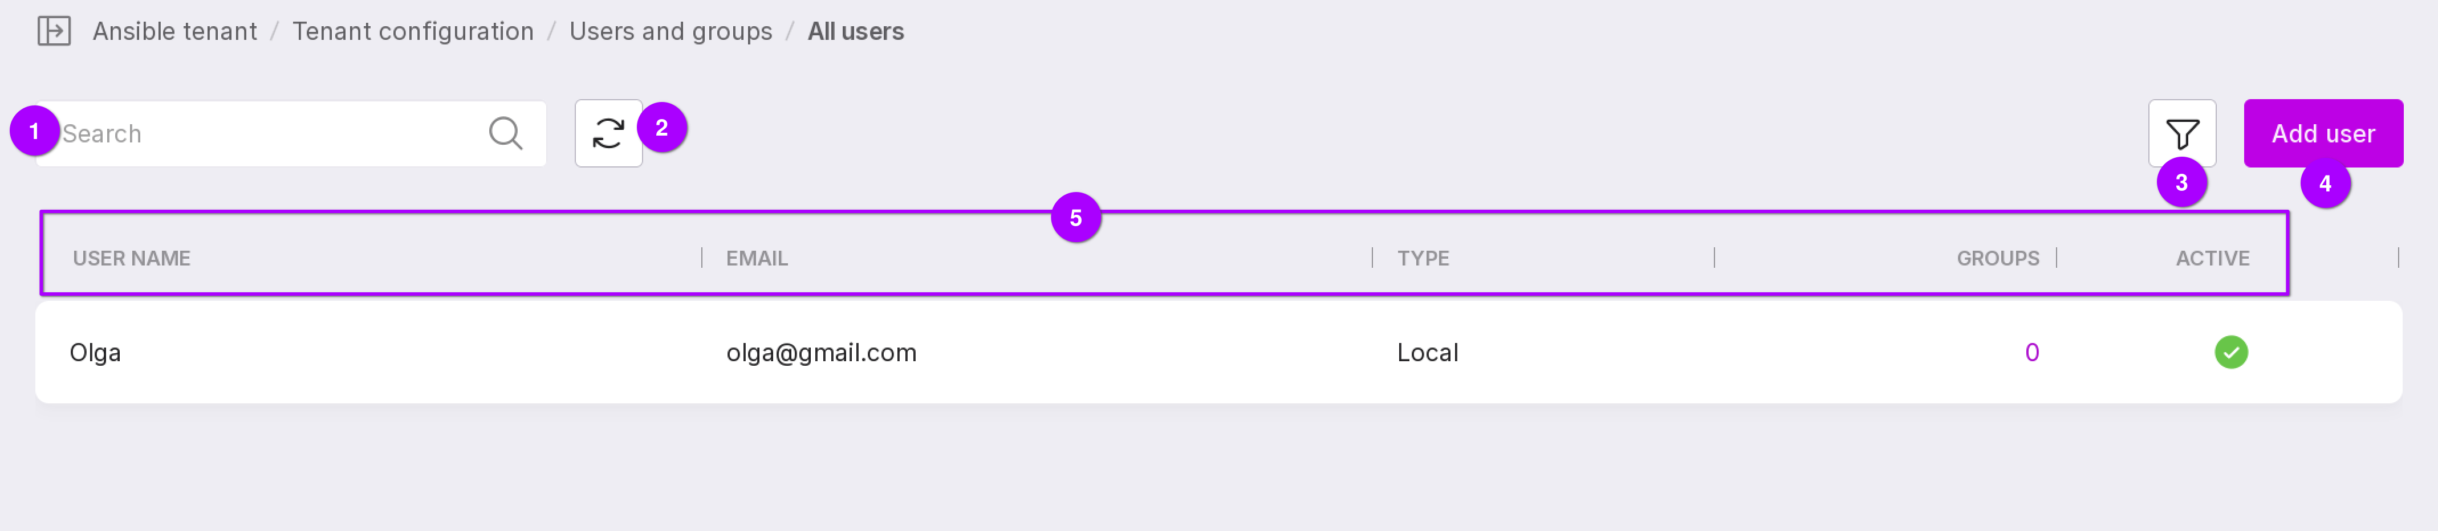Sort by EMAIL column header
Viewport: 2438px width, 531px height.
point(756,259)
